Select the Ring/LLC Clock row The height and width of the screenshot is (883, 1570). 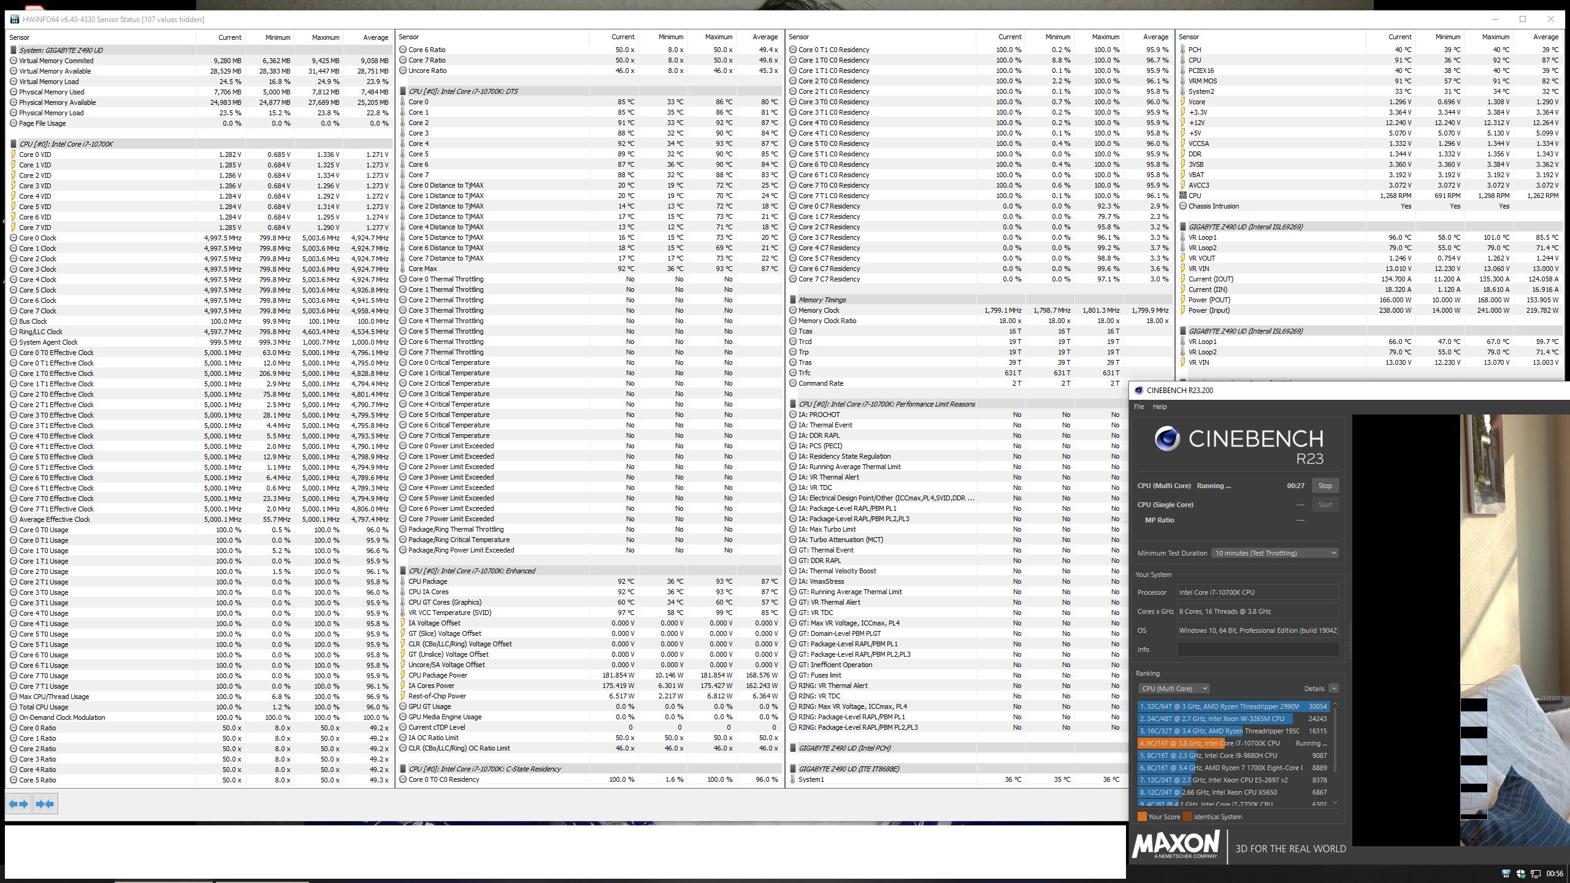(x=200, y=332)
